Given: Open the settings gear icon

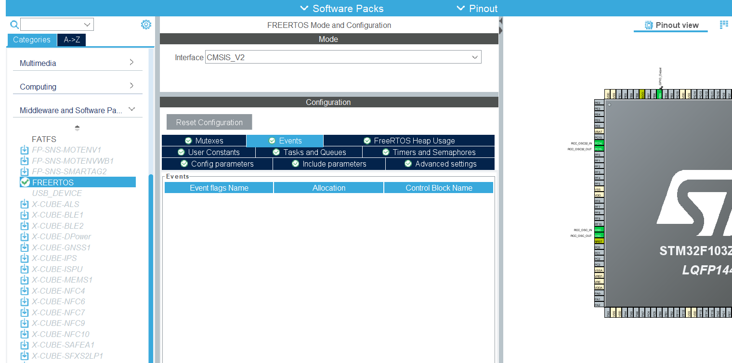Looking at the screenshot, I should pyautogui.click(x=146, y=25).
